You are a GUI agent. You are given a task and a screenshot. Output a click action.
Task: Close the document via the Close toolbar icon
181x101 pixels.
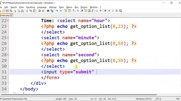pos(15,11)
